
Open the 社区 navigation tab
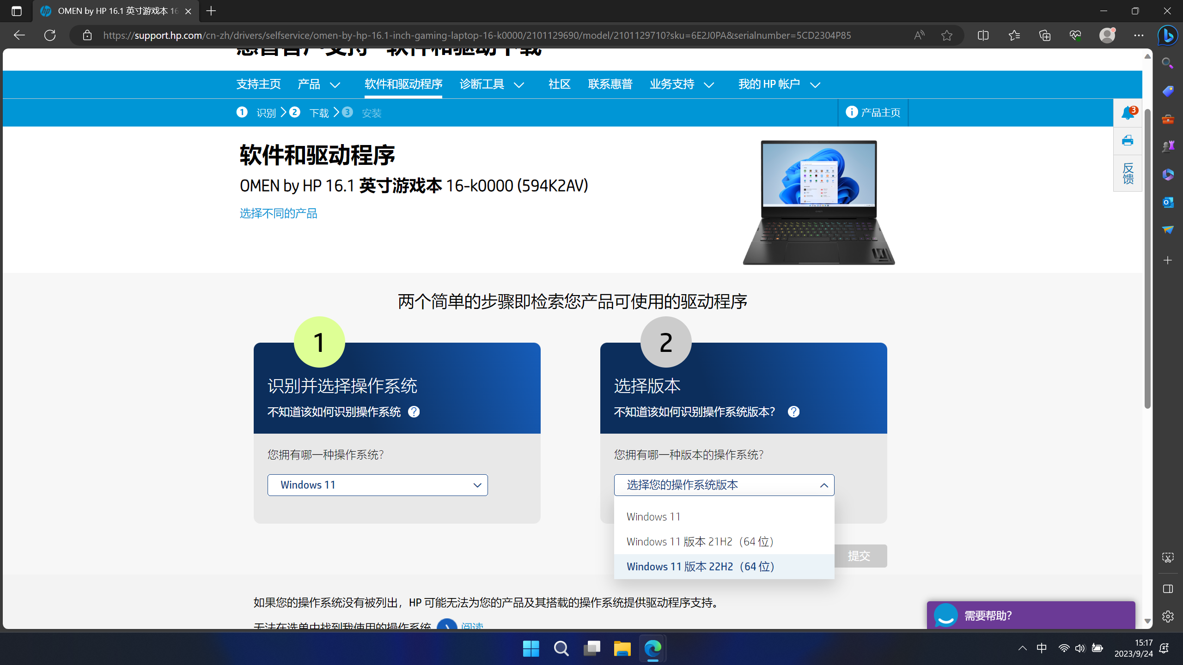559,84
